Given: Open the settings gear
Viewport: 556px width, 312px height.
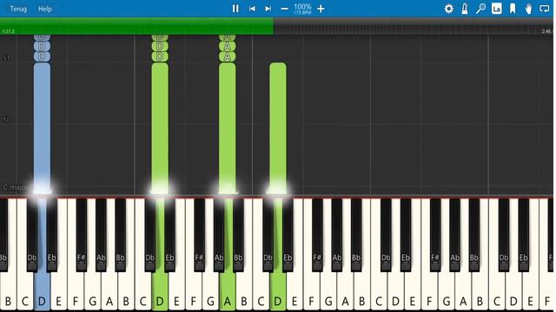Looking at the screenshot, I should point(448,9).
